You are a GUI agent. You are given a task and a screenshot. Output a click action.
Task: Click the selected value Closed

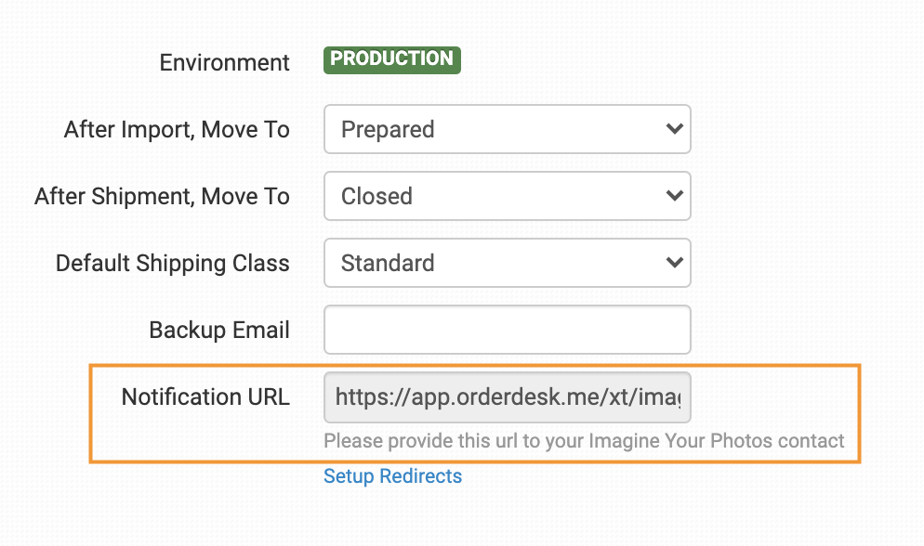[x=376, y=197]
